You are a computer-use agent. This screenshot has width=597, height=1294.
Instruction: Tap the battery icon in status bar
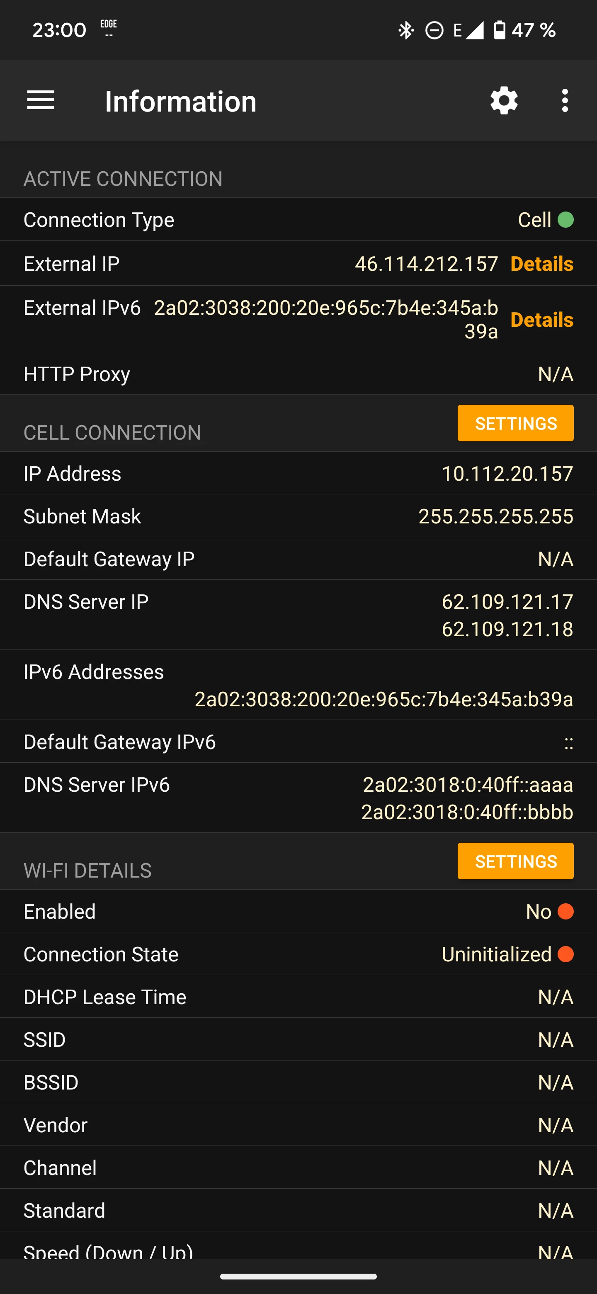499,30
